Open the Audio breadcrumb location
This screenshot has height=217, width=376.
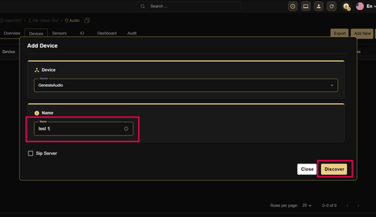point(72,21)
